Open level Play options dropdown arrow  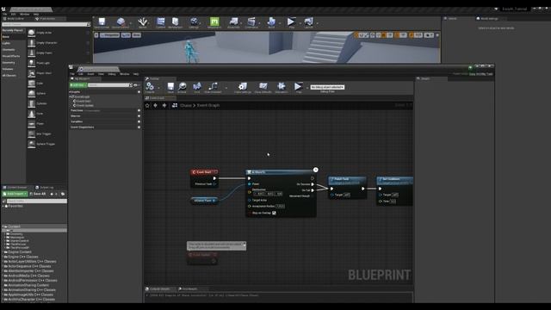(x=300, y=23)
